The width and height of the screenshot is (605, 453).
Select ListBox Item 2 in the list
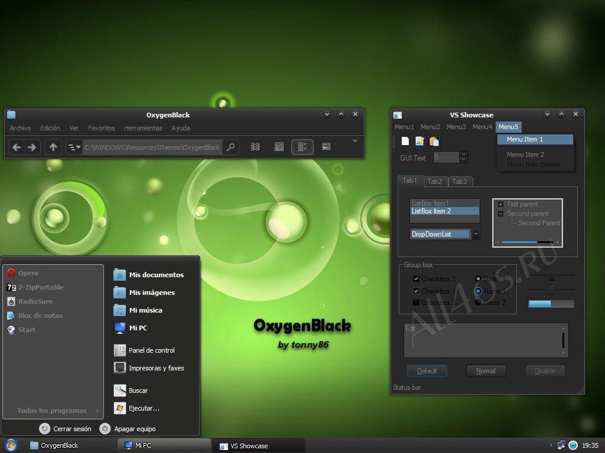click(x=444, y=211)
